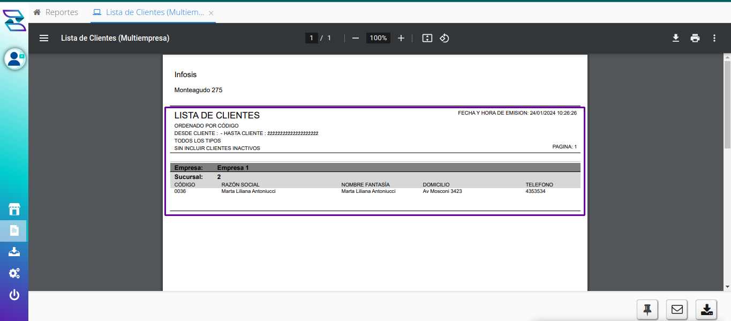The height and width of the screenshot is (321, 731).
Task: Click the 100% zoom level field
Action: [378, 38]
